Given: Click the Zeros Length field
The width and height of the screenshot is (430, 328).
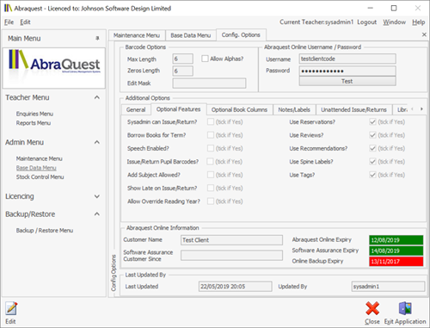Looking at the screenshot, I should pos(182,71).
